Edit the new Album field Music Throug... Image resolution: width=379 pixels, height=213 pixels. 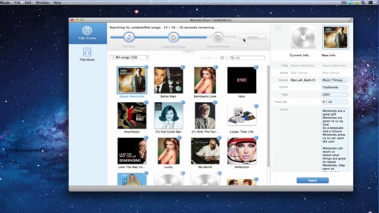(x=335, y=80)
